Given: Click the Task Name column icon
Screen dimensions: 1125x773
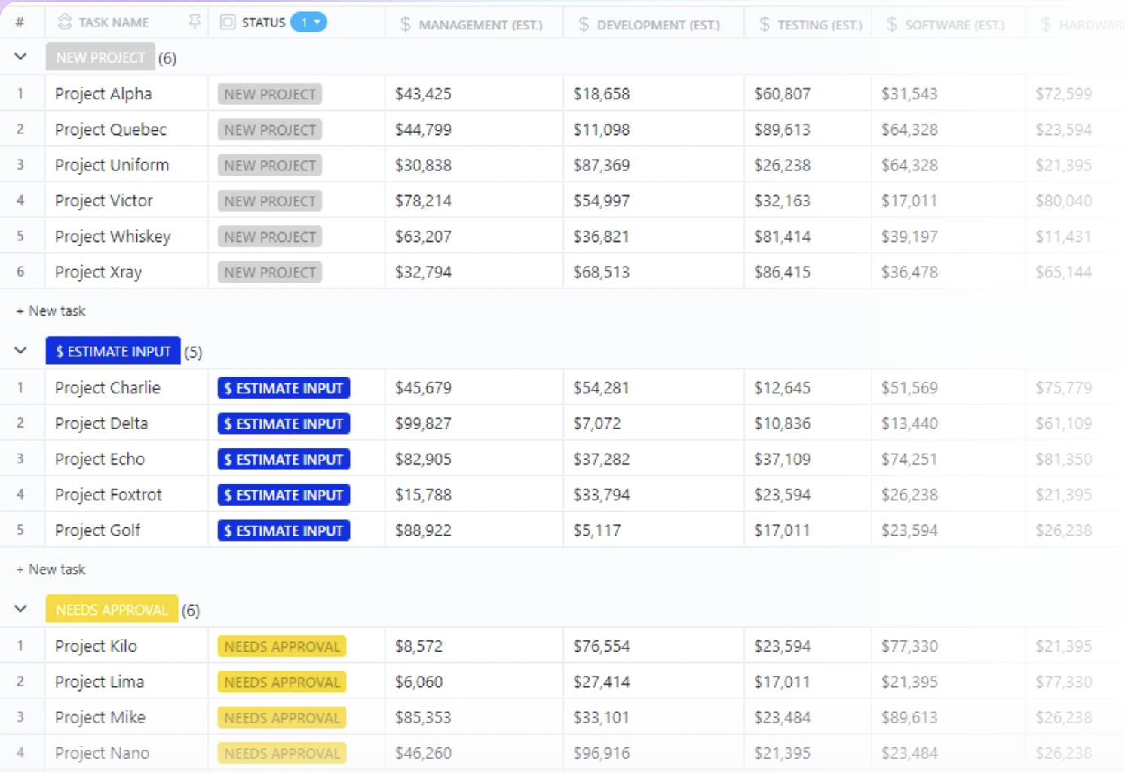Looking at the screenshot, I should (x=65, y=22).
